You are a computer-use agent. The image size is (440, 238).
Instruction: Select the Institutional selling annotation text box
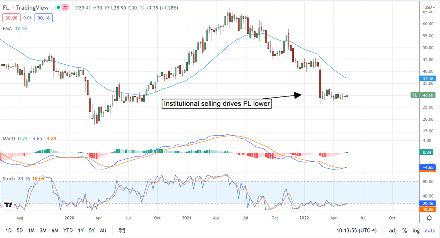[217, 104]
